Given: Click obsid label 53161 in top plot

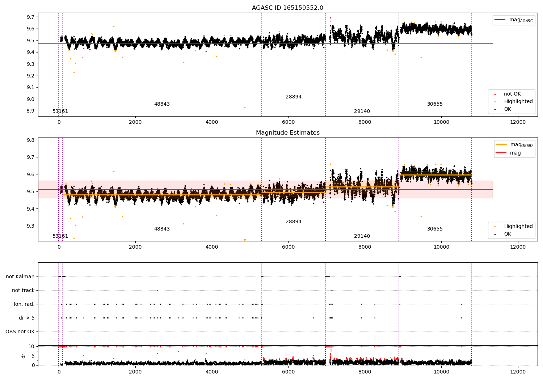Looking at the screenshot, I should (x=60, y=111).
